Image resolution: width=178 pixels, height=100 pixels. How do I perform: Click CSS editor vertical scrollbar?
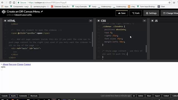pyautogui.click(x=146, y=49)
